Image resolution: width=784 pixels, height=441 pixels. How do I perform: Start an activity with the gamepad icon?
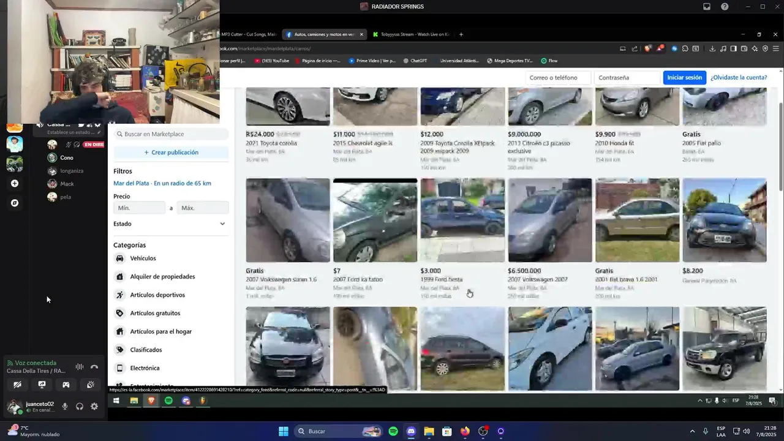(66, 385)
